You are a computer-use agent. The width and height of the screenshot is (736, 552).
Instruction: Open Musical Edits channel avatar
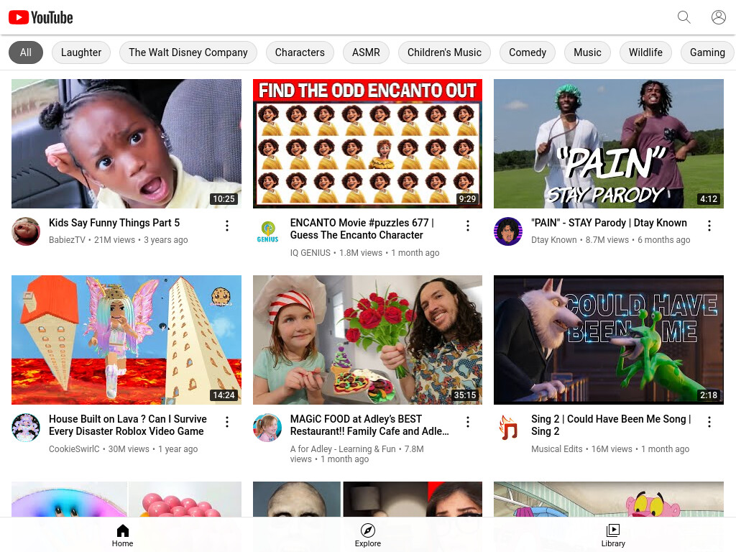coord(508,428)
